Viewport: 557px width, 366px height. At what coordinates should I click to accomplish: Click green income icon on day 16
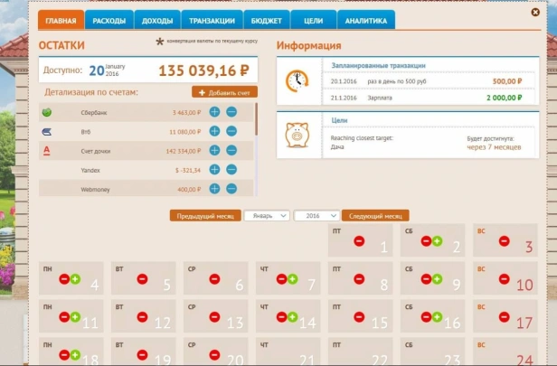(438, 317)
